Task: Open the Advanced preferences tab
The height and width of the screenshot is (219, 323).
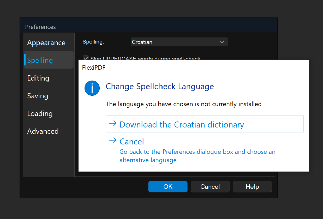Action: point(43,131)
